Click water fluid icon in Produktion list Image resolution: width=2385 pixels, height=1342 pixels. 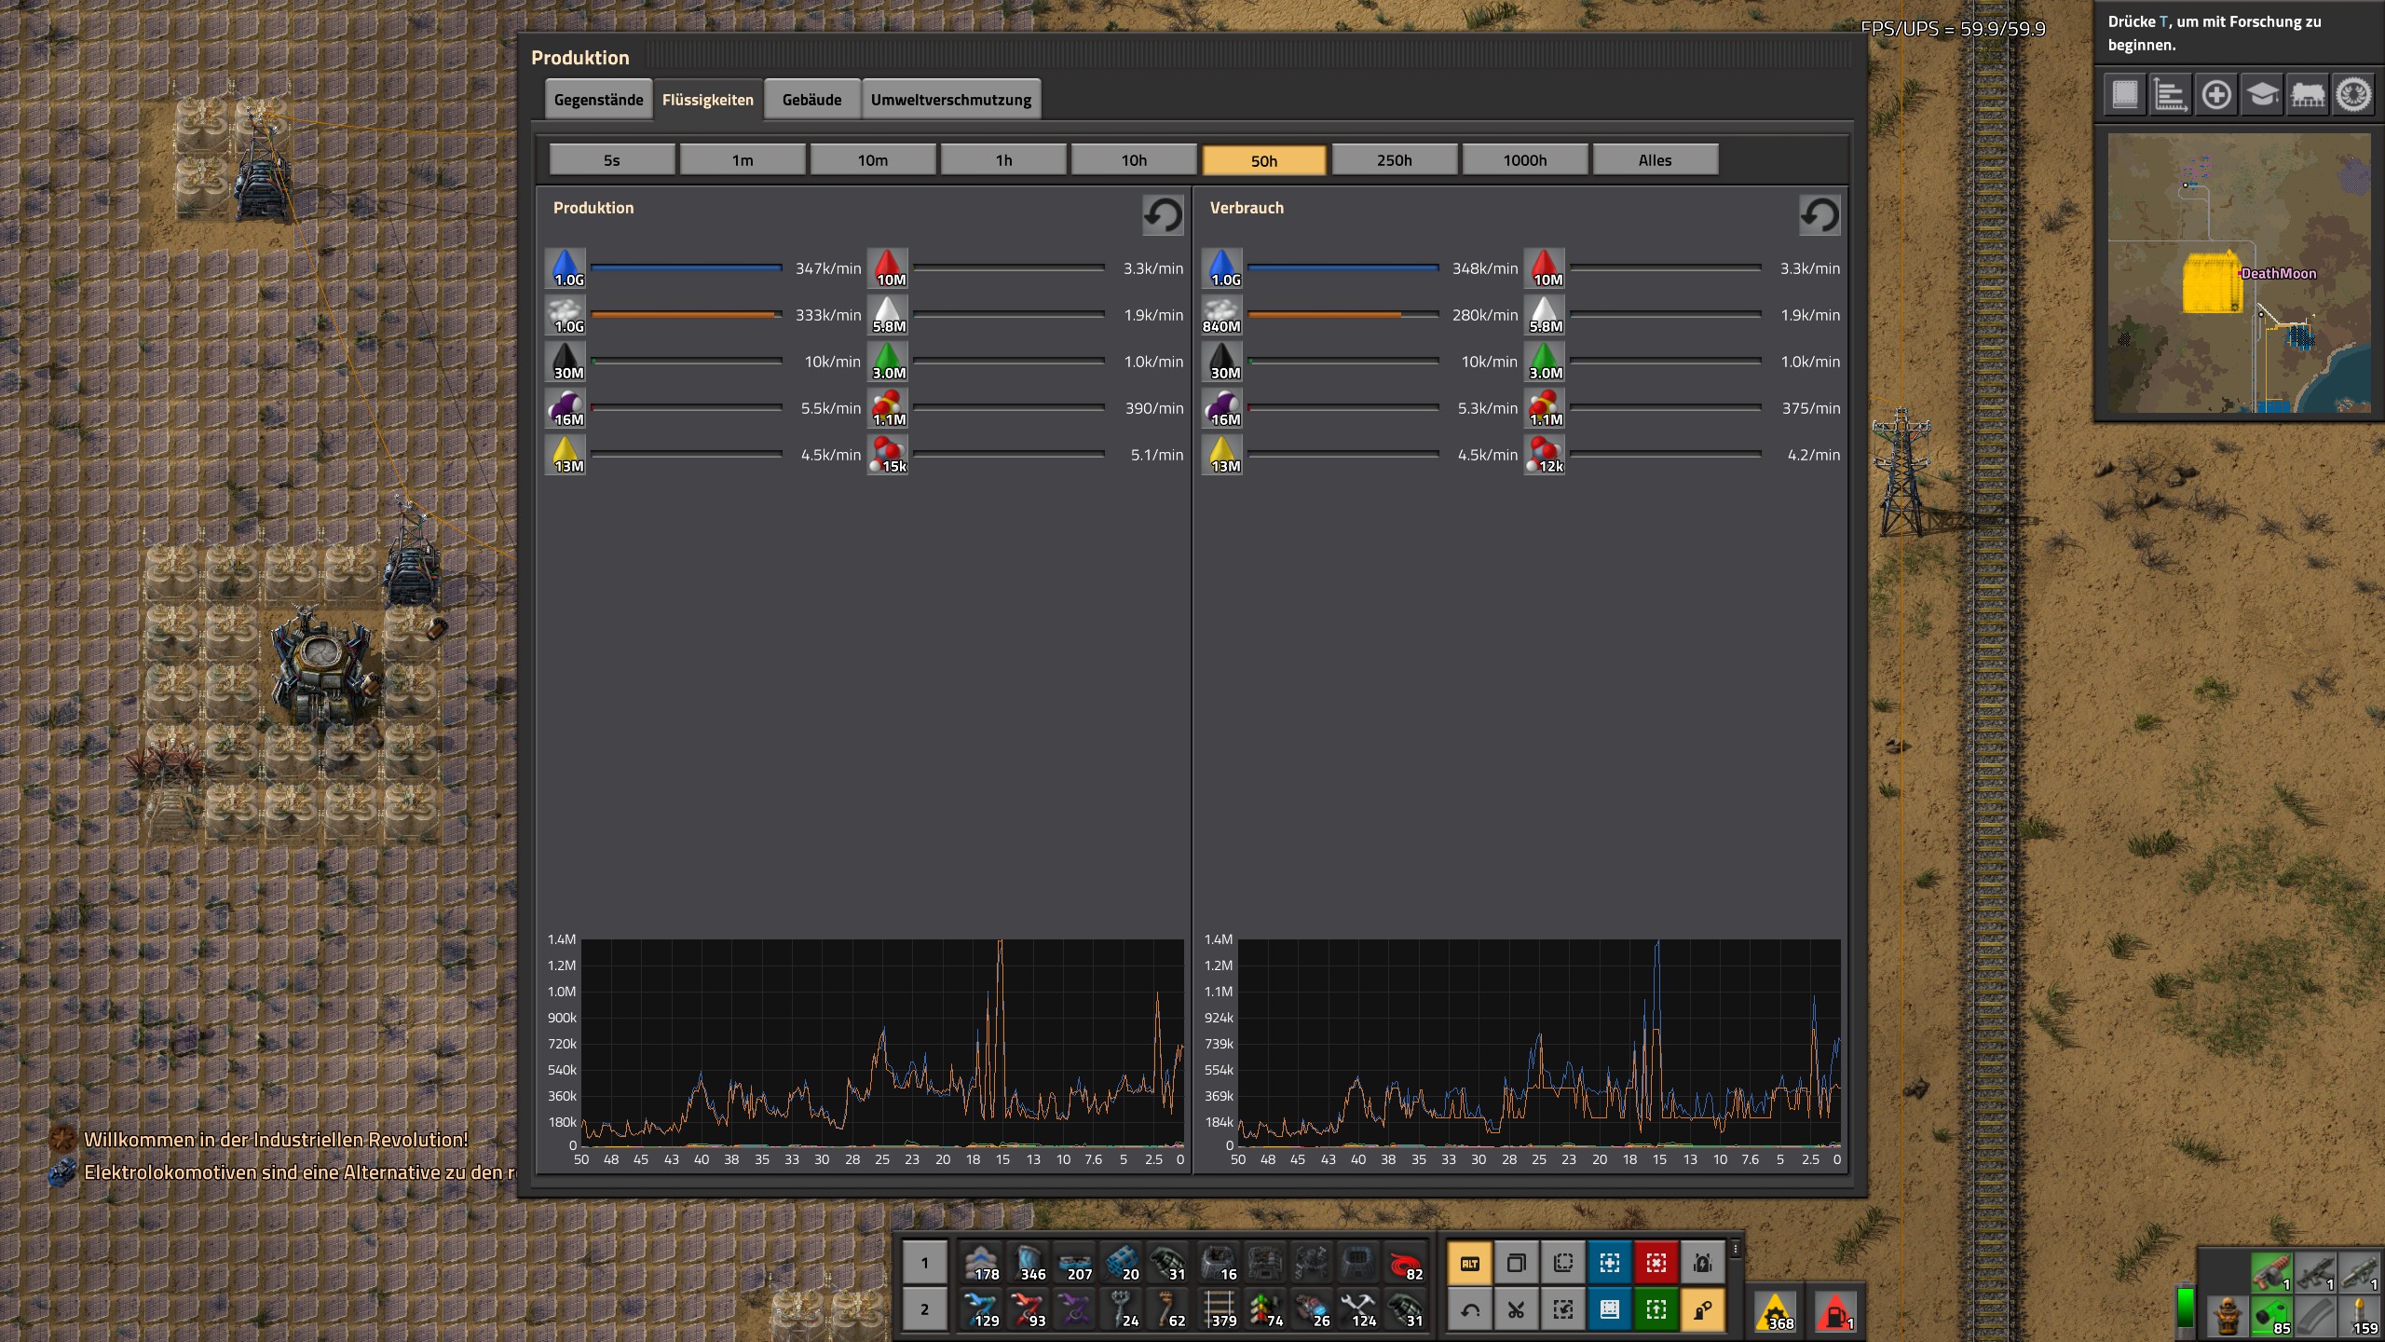[566, 268]
